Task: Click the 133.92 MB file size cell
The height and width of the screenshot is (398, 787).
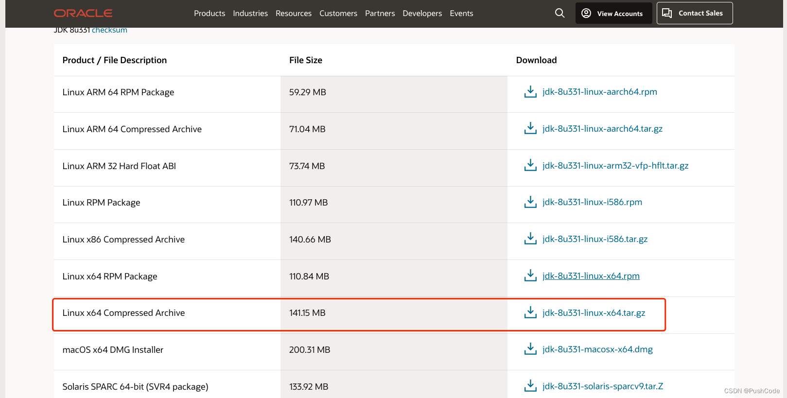Action: click(394, 384)
